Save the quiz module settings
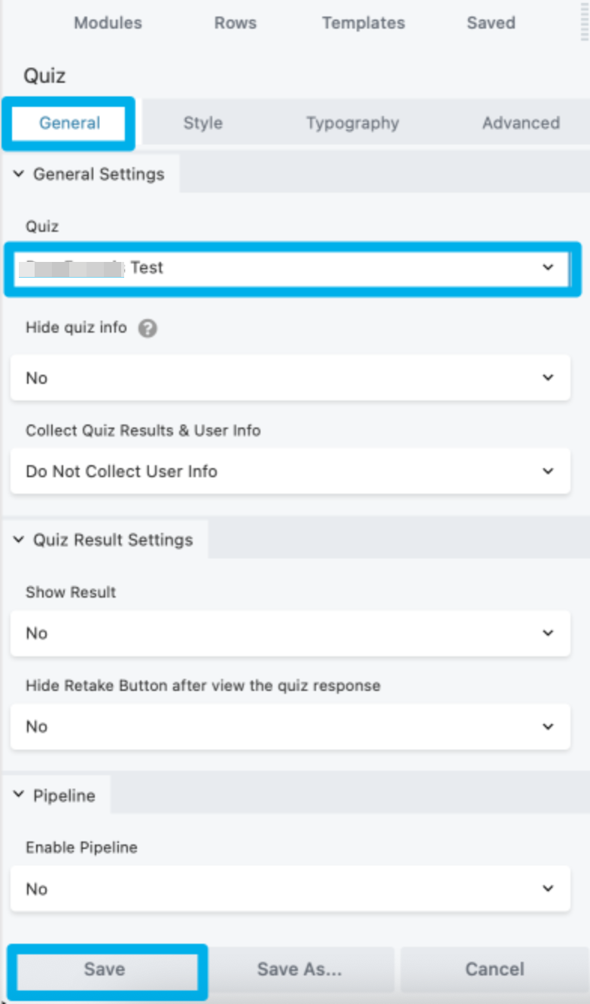Screen dimensions: 590x1004 [107, 969]
